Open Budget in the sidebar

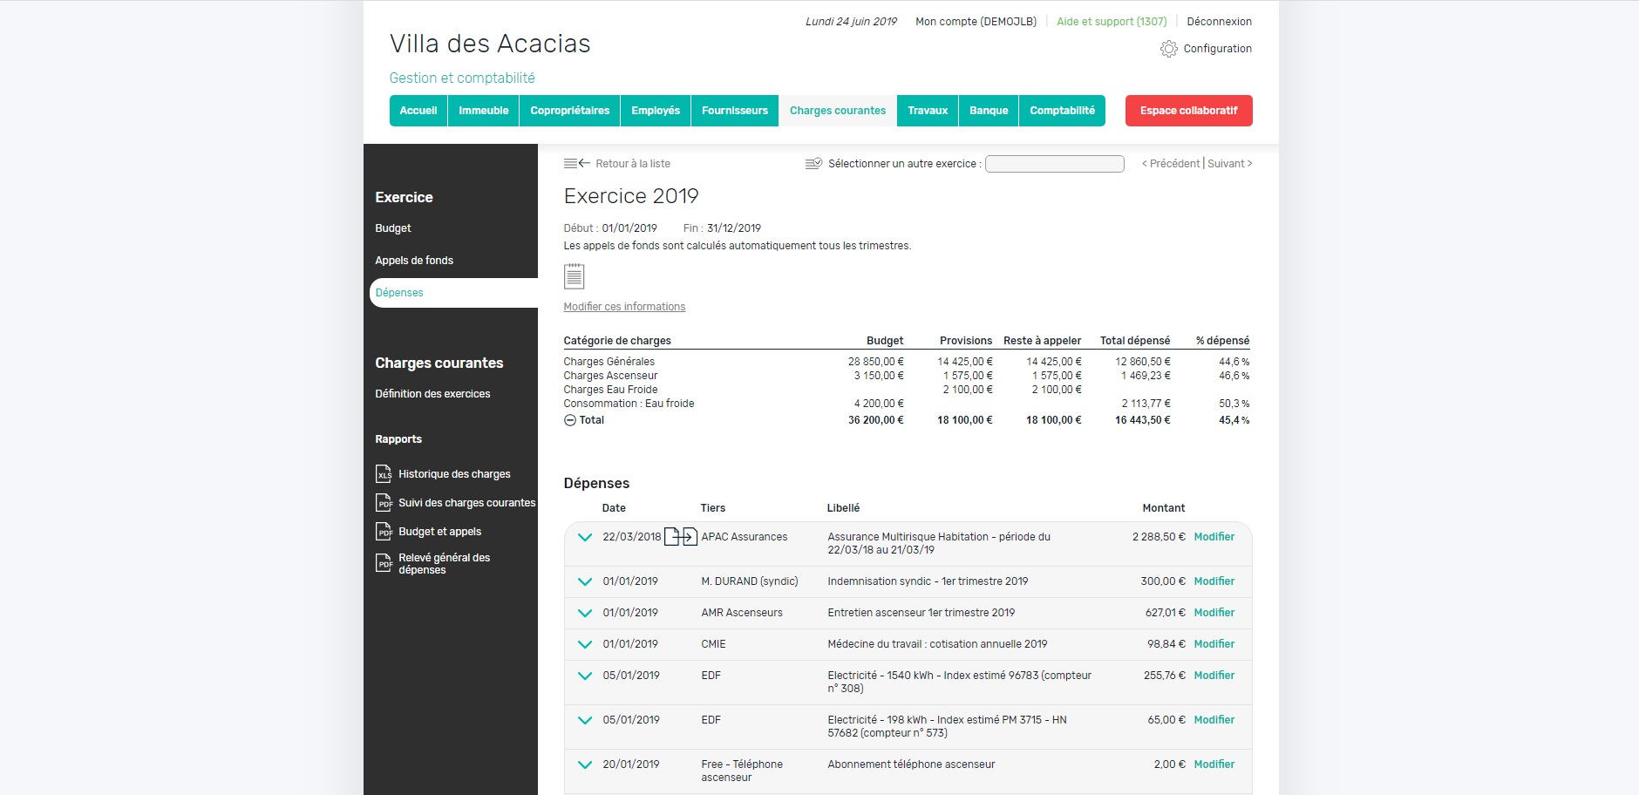point(393,228)
